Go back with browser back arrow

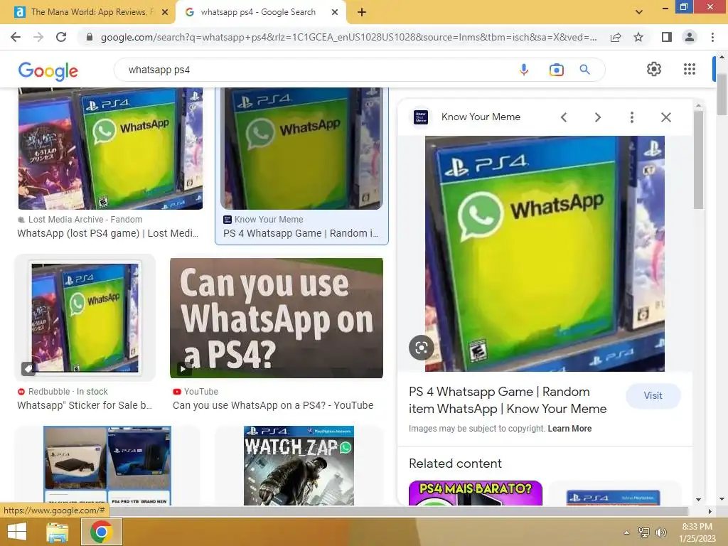(16, 37)
